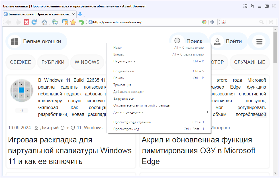Click the diagonal arrow icon in title bar

252,6
